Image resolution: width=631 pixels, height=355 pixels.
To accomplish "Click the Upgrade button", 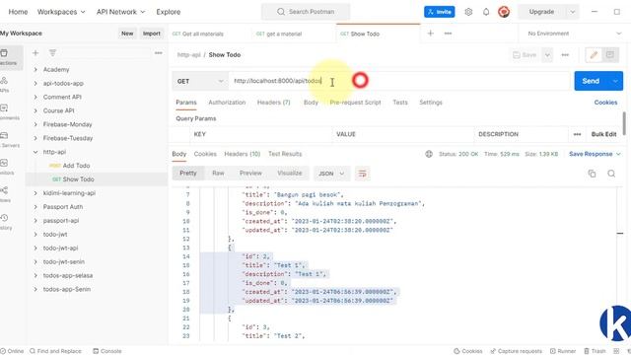I will (541, 12).
